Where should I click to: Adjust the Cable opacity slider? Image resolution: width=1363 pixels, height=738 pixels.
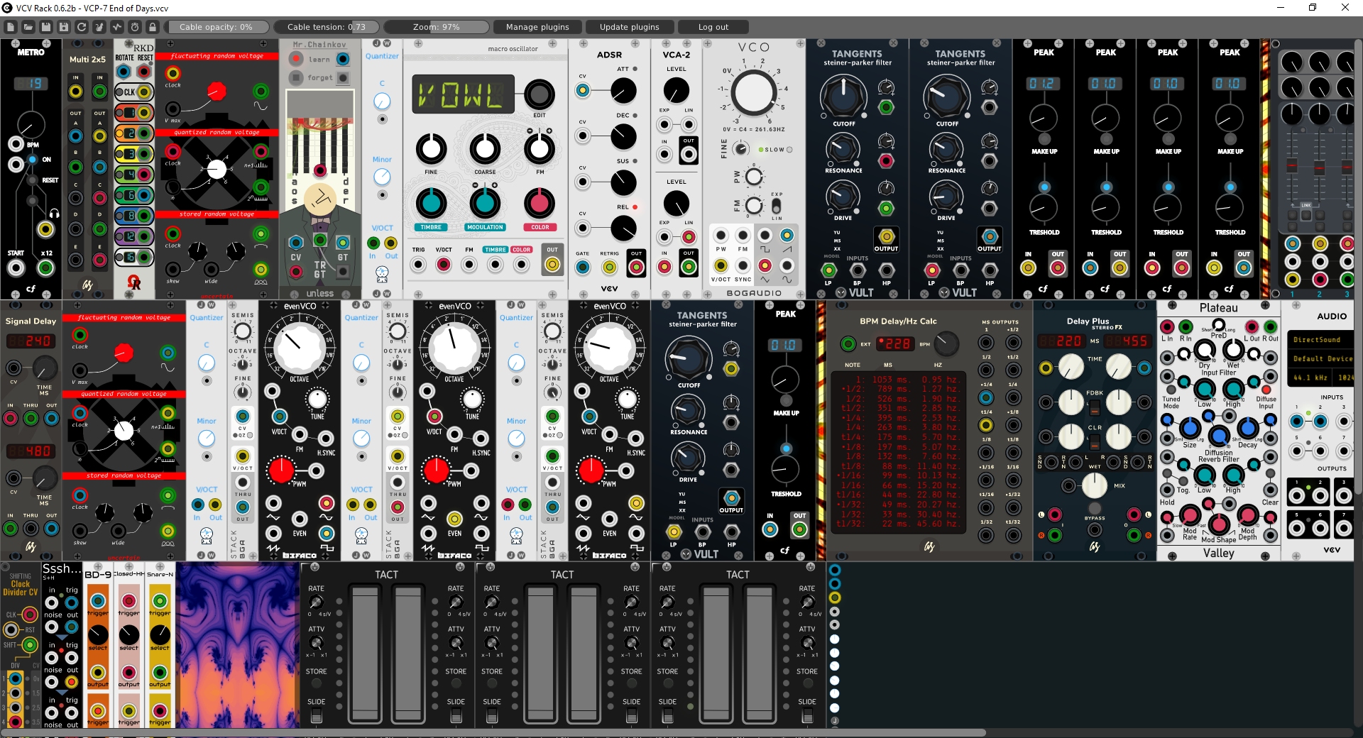pos(218,27)
